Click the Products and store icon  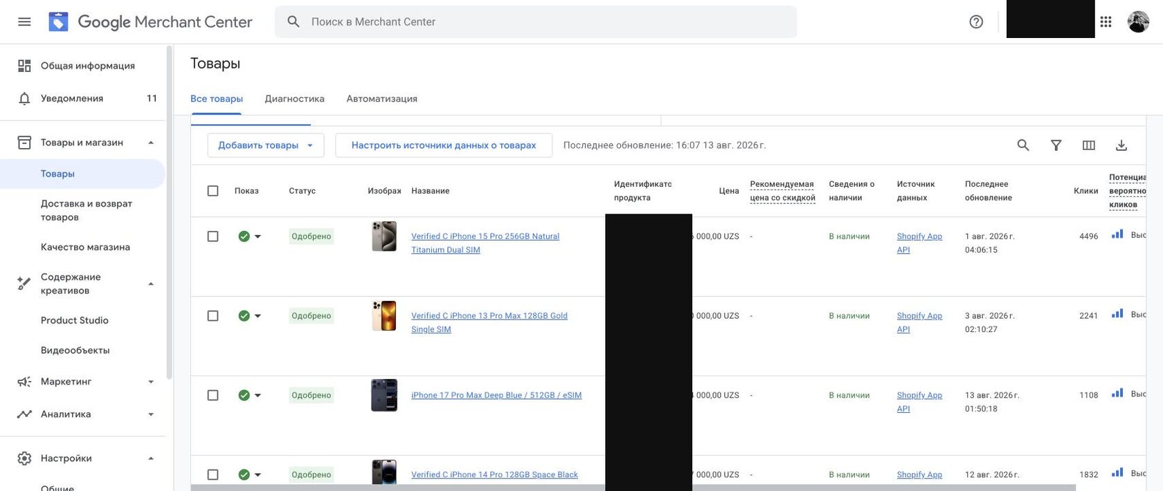click(x=24, y=142)
